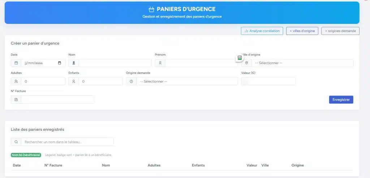Click the child icon beside Enfants field

point(74,81)
